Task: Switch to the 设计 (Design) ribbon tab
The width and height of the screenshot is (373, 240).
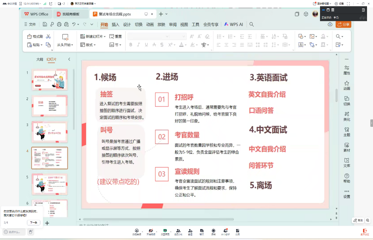Action: coord(127,25)
